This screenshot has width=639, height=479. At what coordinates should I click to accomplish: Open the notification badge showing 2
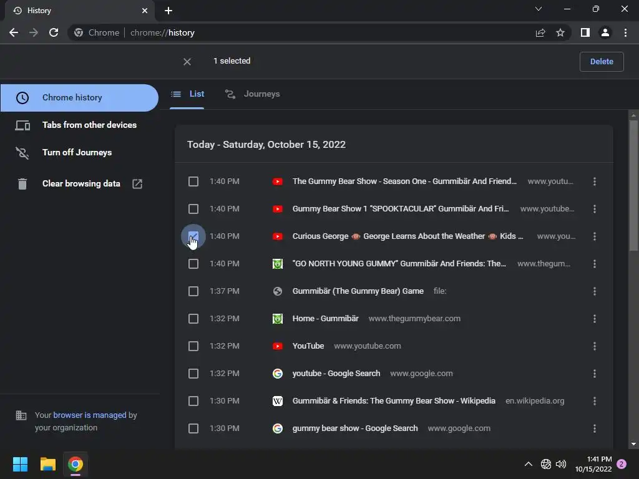tap(622, 464)
